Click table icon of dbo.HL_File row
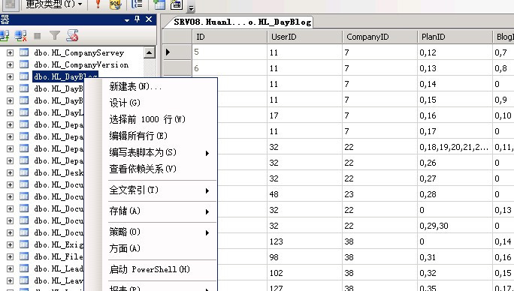 click(24, 256)
